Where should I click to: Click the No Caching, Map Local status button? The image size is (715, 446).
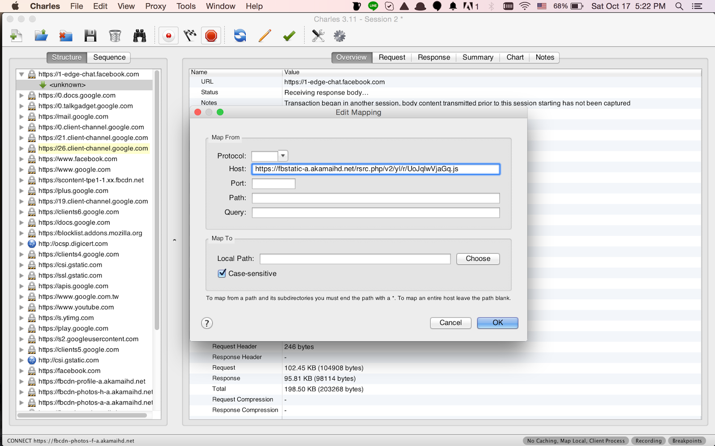(x=576, y=441)
